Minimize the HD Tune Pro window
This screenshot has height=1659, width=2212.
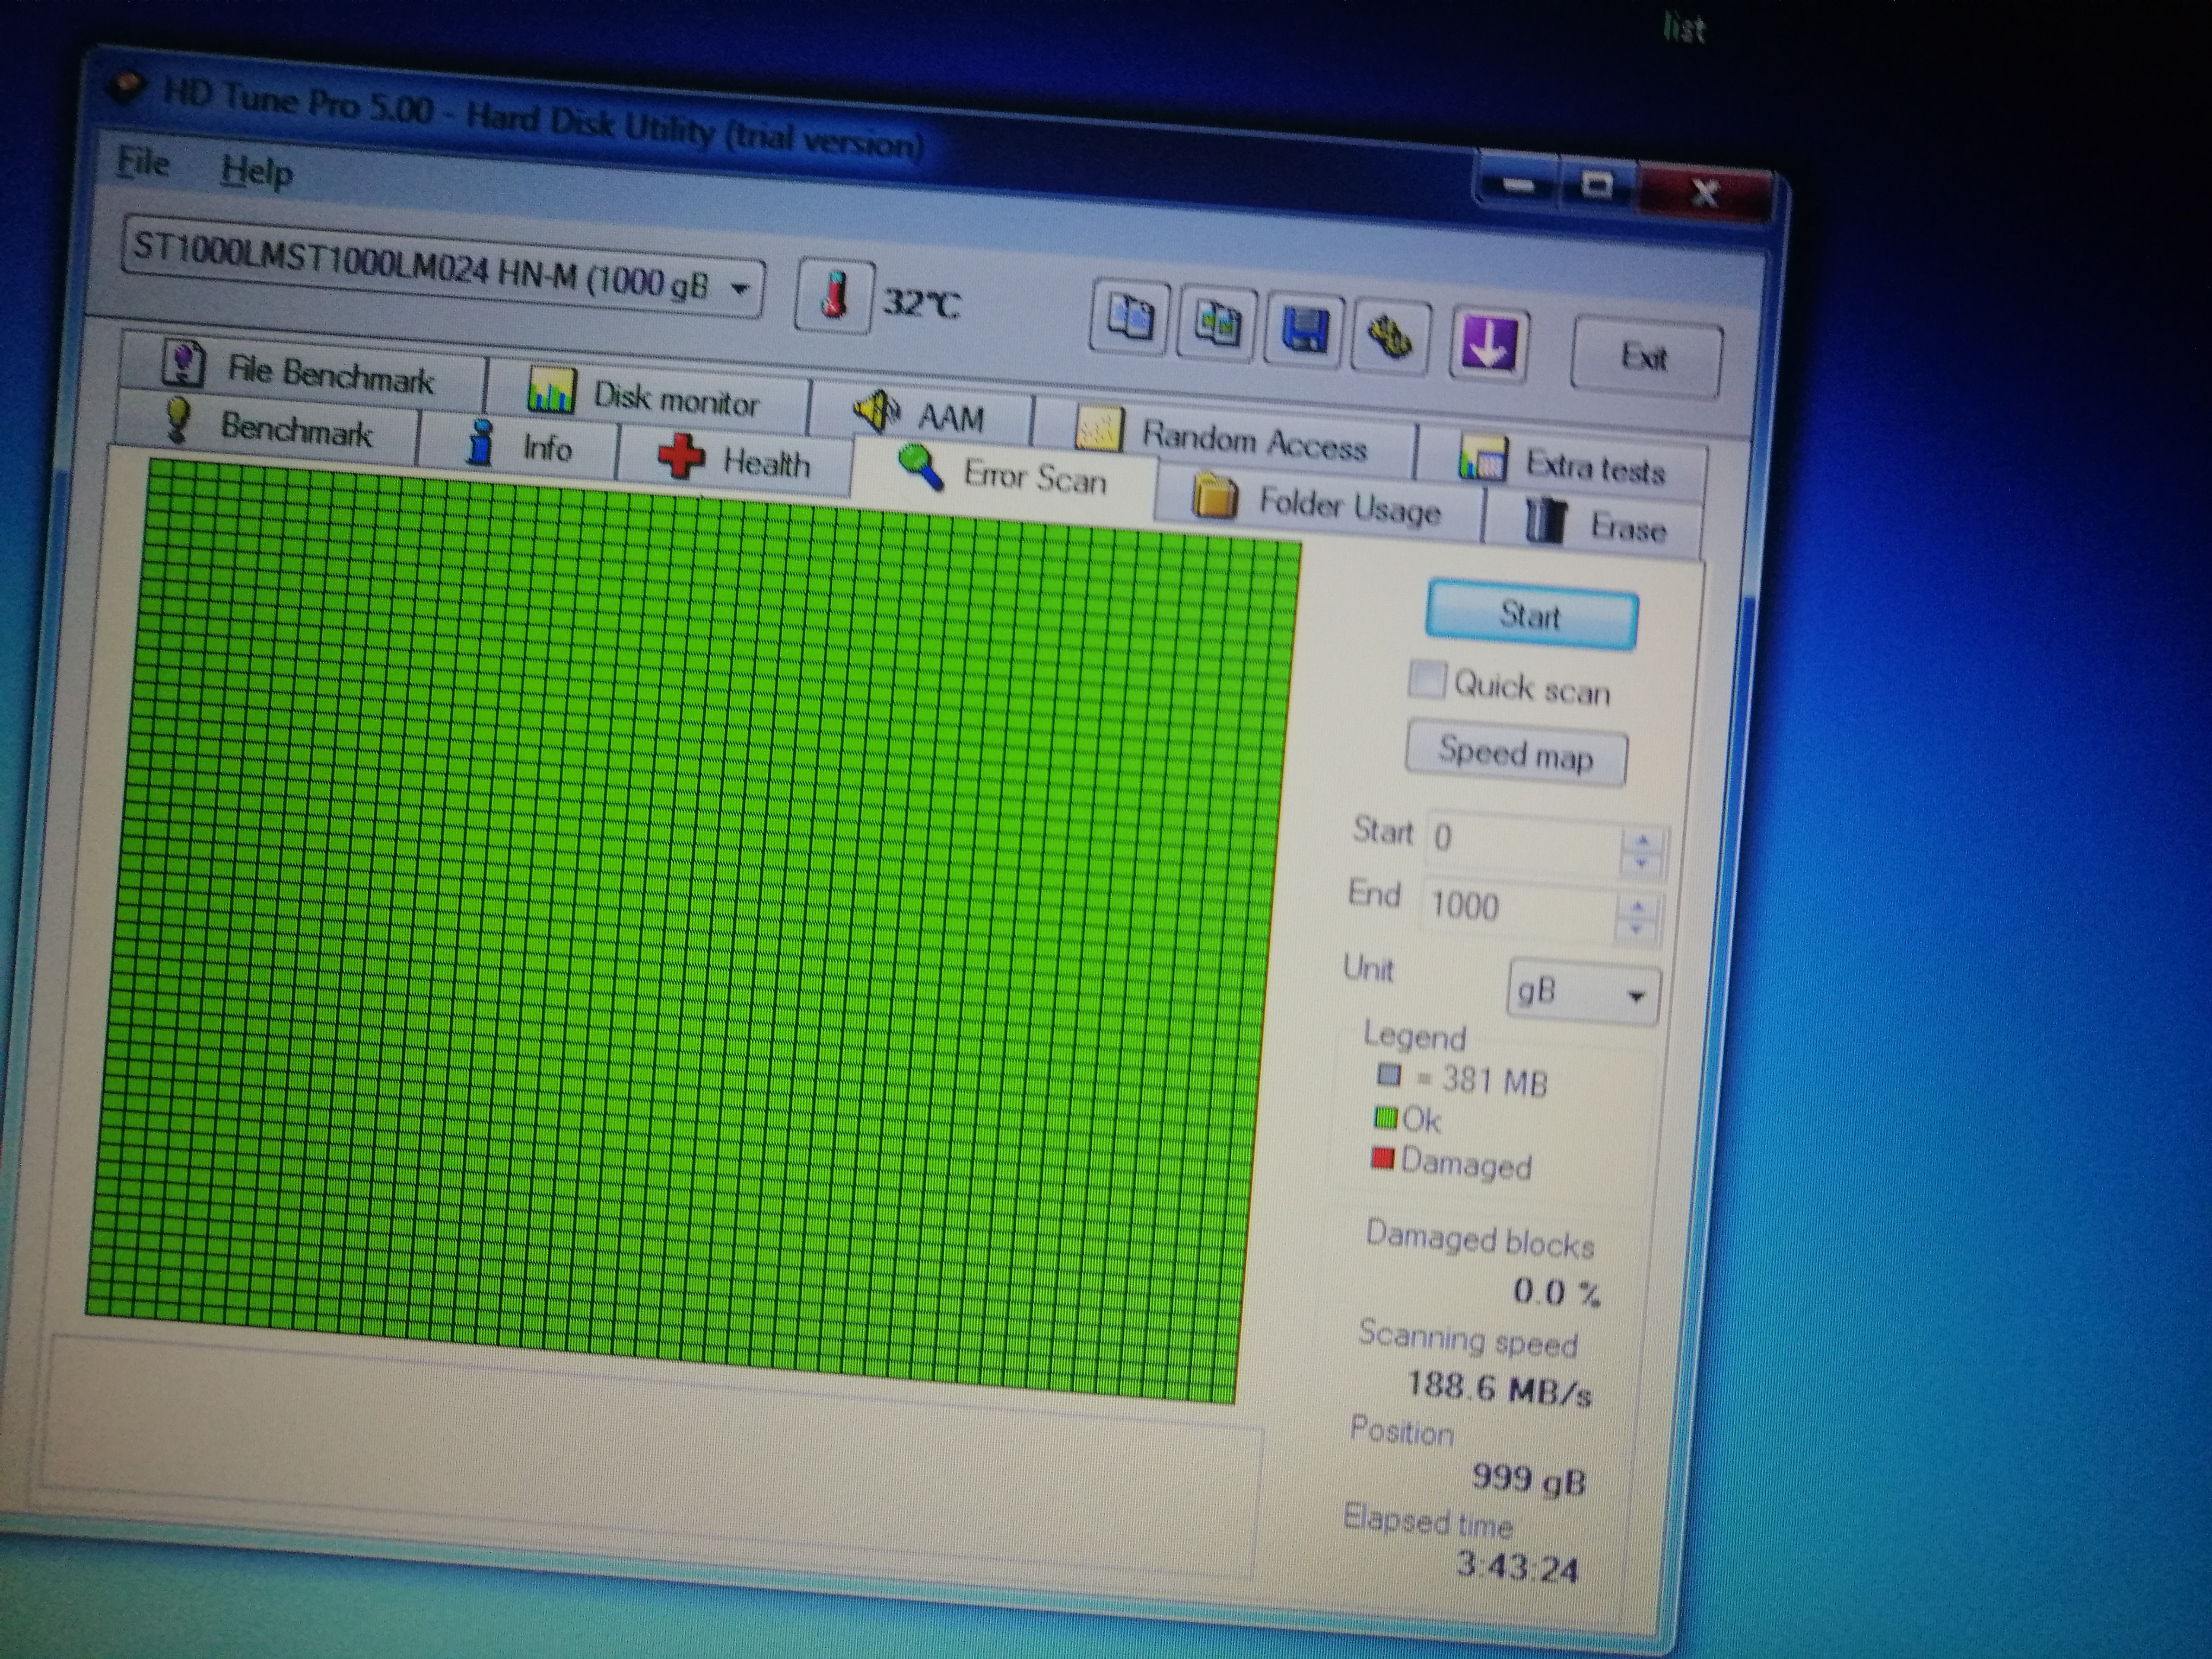1519,184
